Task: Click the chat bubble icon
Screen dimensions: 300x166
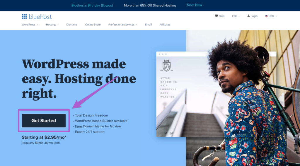Action: (x=216, y=16)
